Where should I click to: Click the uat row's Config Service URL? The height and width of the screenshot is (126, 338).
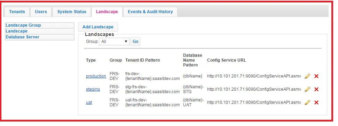point(254,102)
